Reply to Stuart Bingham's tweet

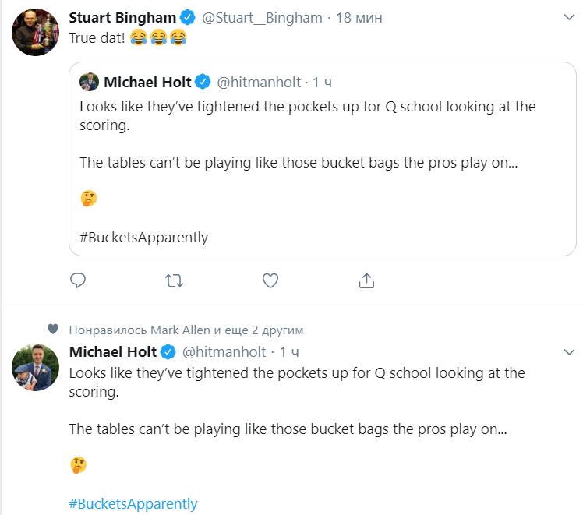77,280
